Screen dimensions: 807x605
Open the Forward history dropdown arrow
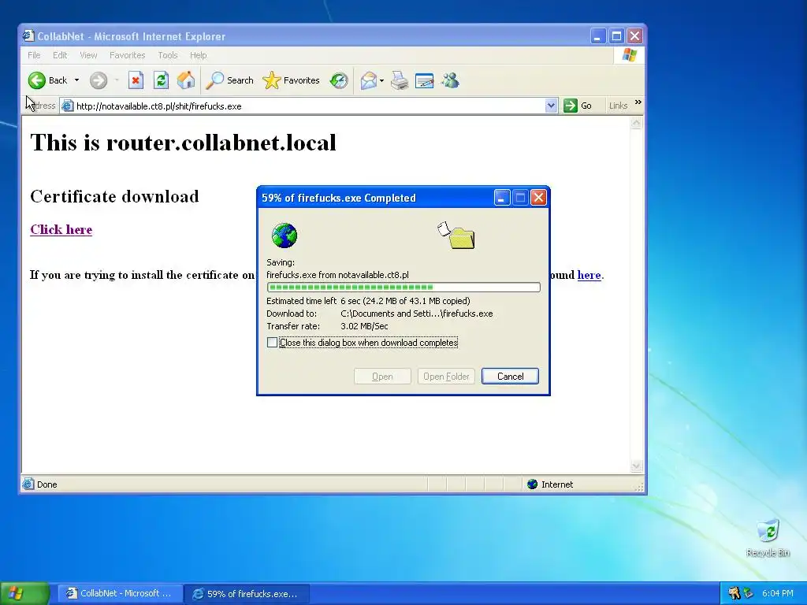pos(117,80)
